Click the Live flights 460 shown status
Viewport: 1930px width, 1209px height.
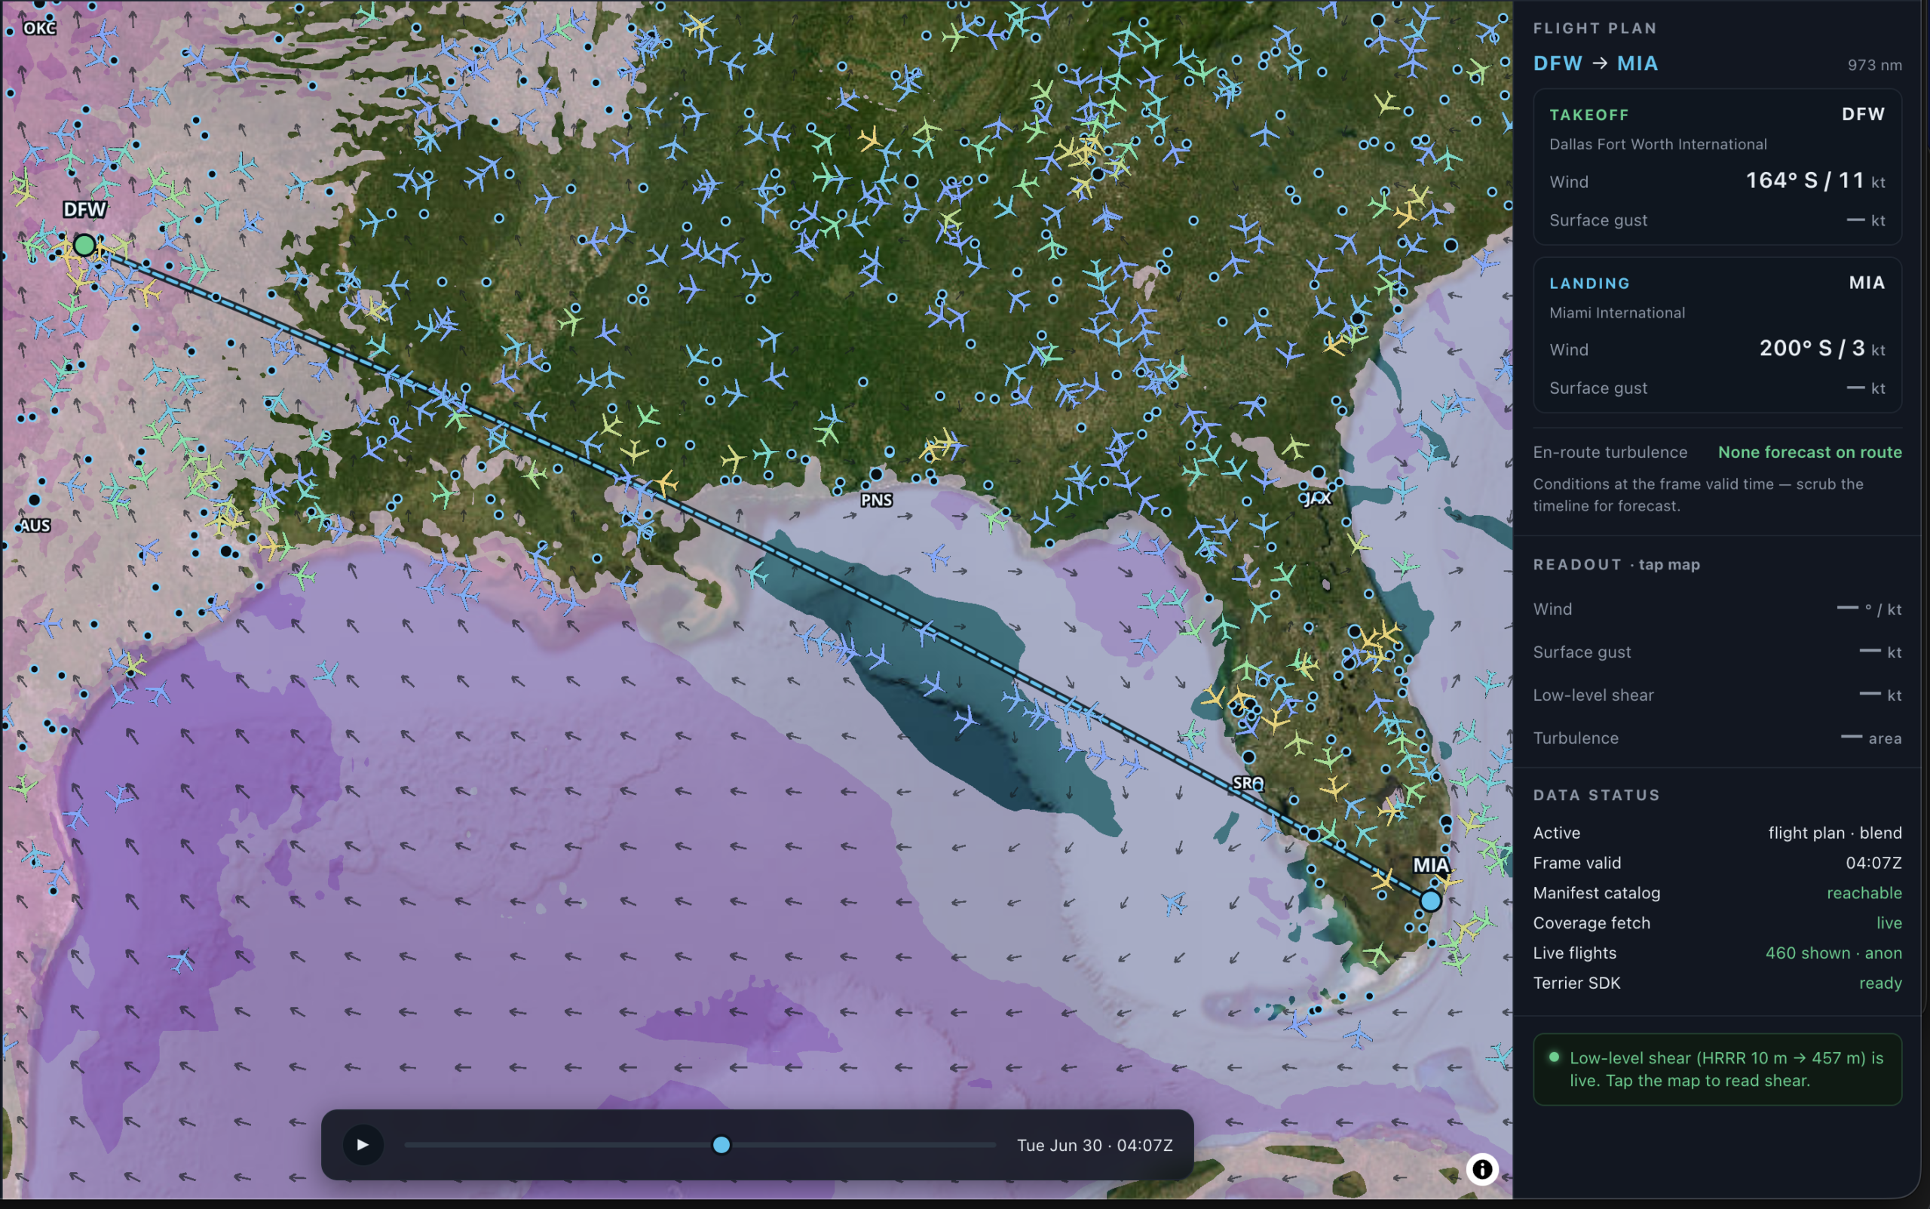[x=1833, y=953]
